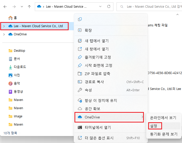Image resolution: width=182 pixels, height=143 pixels.
Task: Open the Desktop folder shortcut
Action: [17, 51]
